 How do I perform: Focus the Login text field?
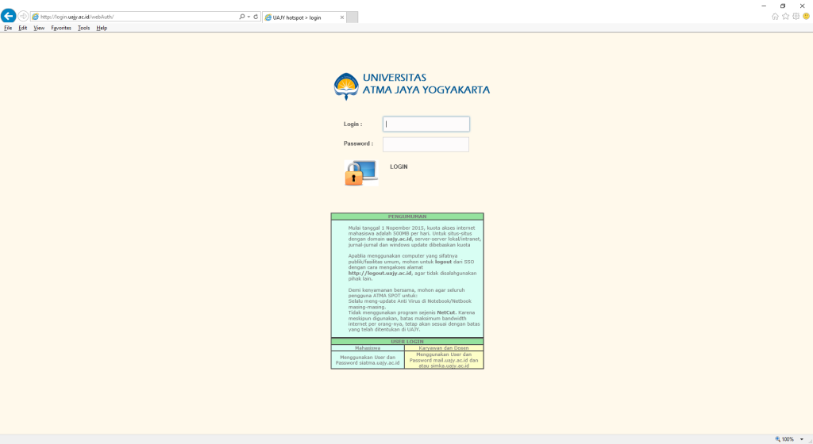tap(426, 124)
